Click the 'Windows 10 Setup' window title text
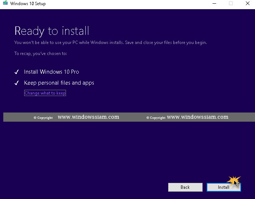Screen dimensions: 255x199 (x=28, y=4)
